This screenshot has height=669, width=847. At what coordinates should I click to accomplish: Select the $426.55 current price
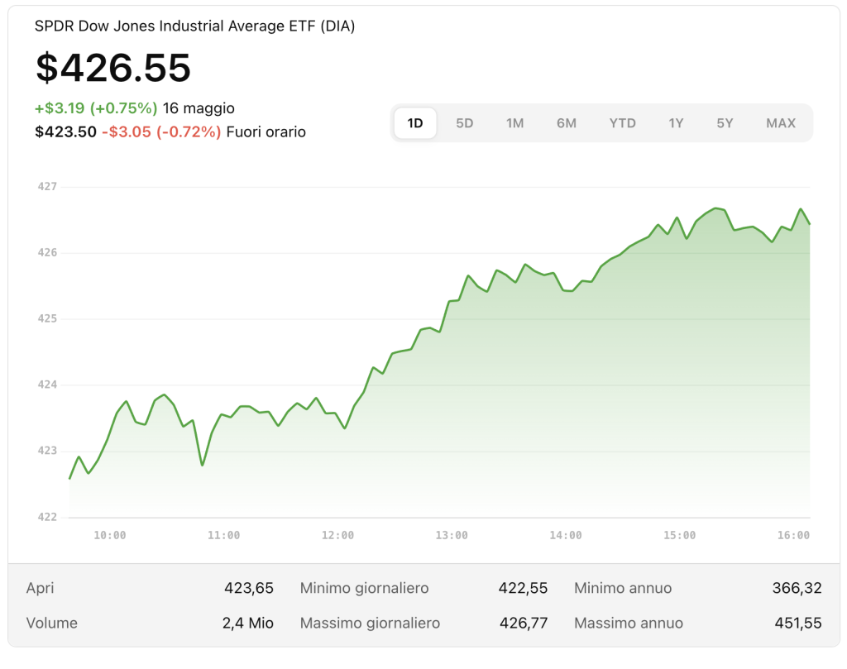pyautogui.click(x=112, y=68)
